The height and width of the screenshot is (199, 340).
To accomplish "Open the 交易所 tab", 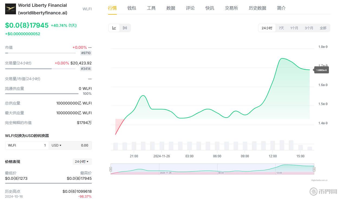I will pyautogui.click(x=231, y=8).
